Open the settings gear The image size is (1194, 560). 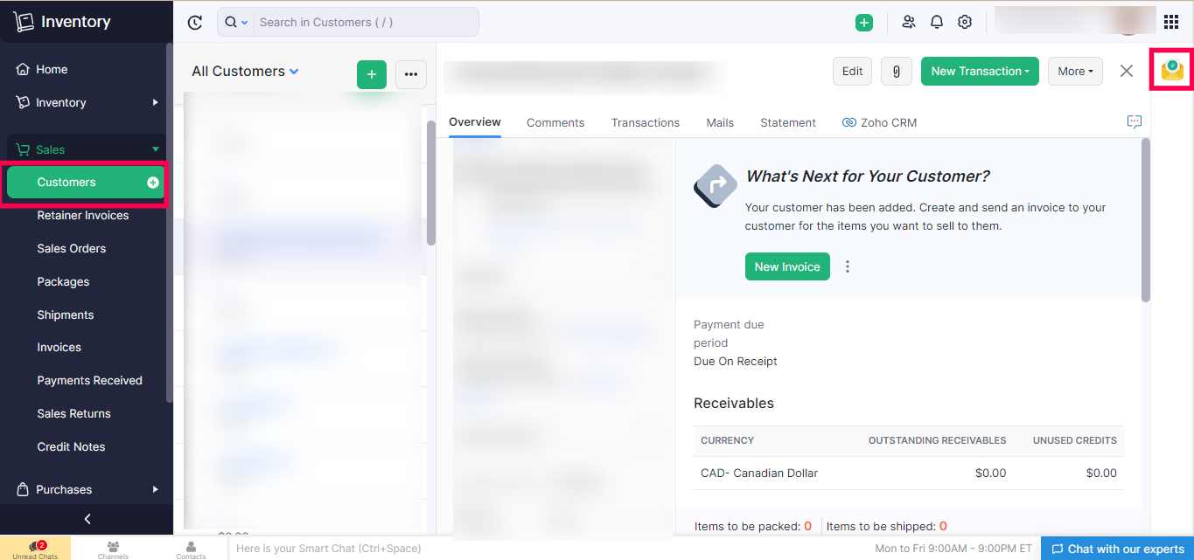[965, 22]
